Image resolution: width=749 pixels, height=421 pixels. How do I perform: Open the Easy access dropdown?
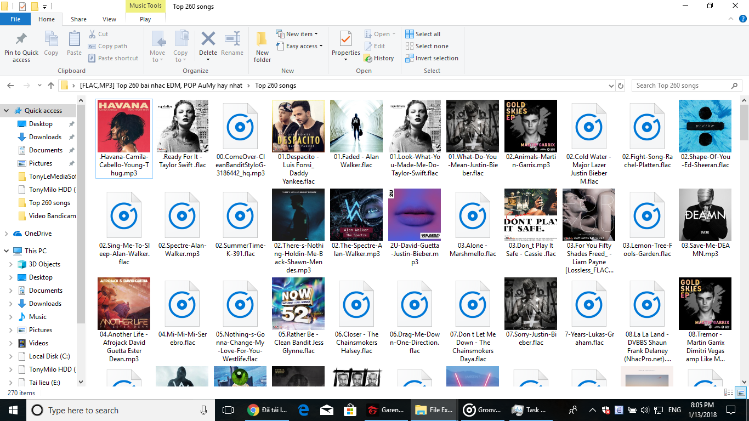299,46
